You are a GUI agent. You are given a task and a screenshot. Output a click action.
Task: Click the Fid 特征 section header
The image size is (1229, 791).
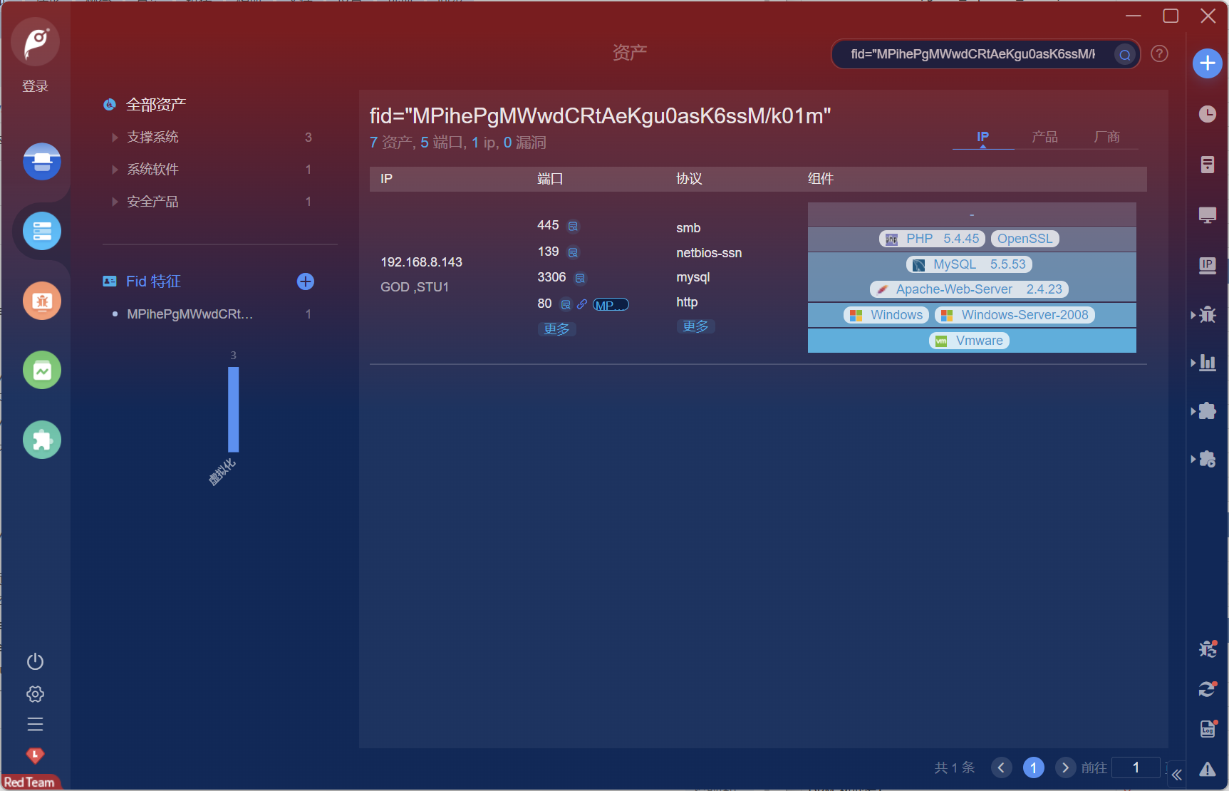point(153,281)
